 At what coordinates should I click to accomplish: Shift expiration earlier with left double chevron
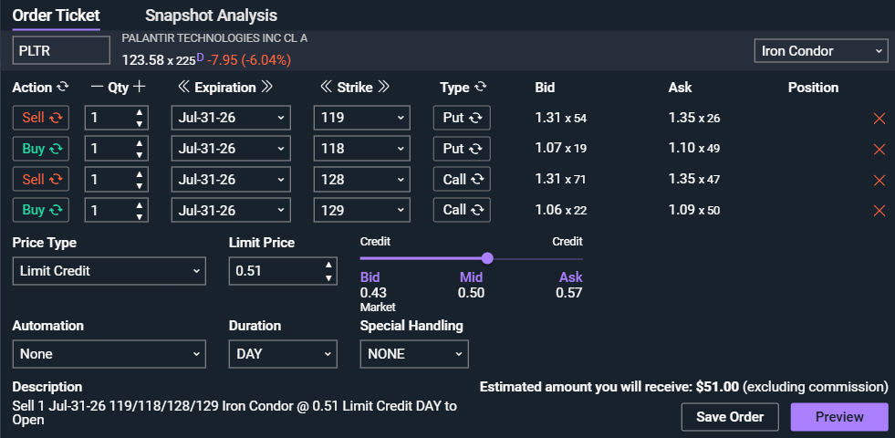[x=183, y=88]
